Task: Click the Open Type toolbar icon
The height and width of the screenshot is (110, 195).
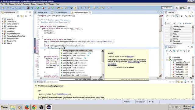Action: 58,8
